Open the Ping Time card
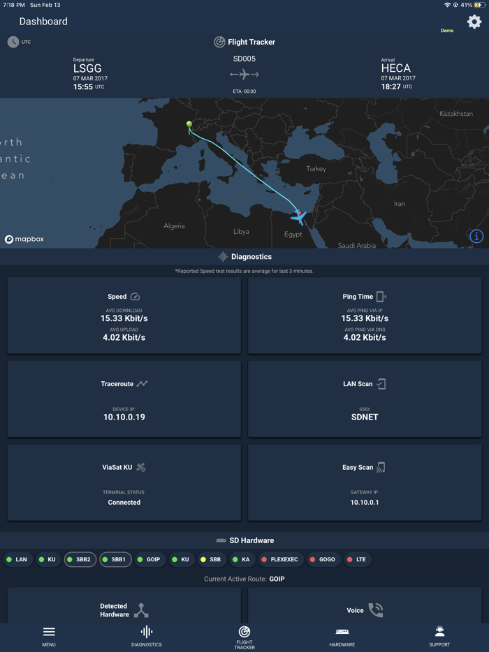This screenshot has width=489, height=652. pyautogui.click(x=365, y=316)
